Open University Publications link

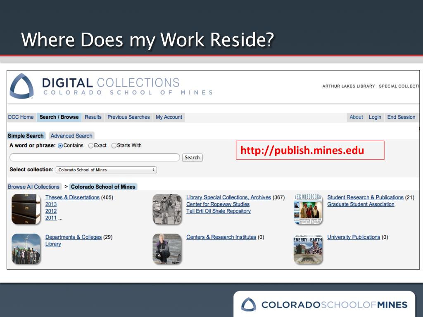[354, 237]
